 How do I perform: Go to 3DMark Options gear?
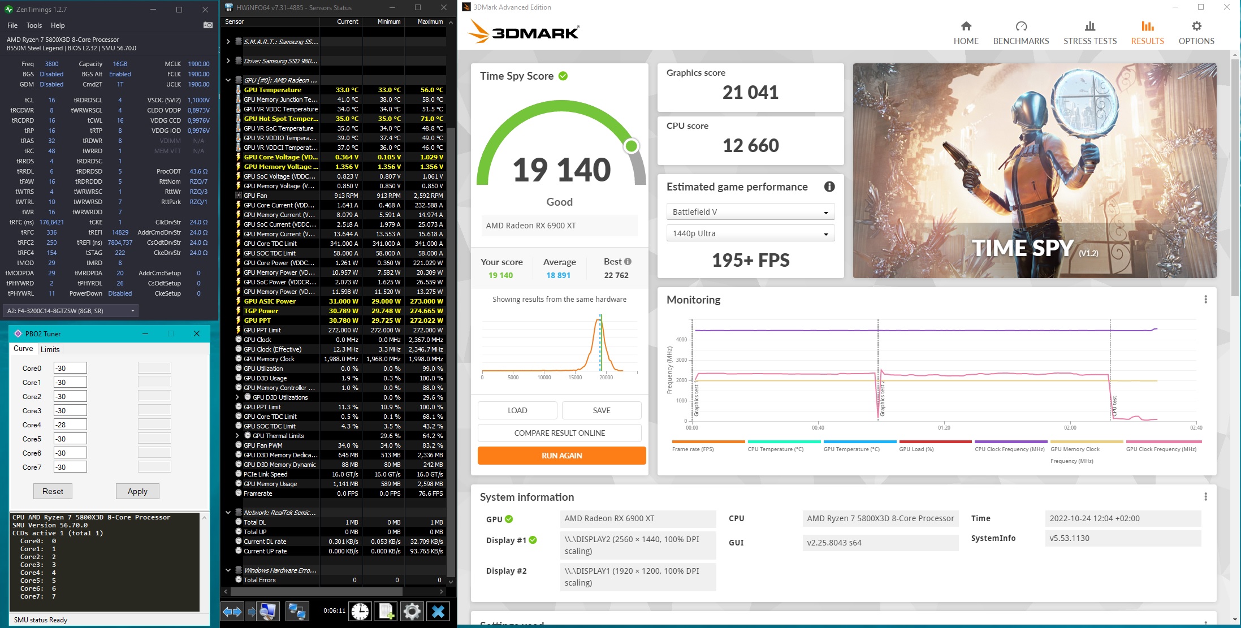pos(1196,33)
